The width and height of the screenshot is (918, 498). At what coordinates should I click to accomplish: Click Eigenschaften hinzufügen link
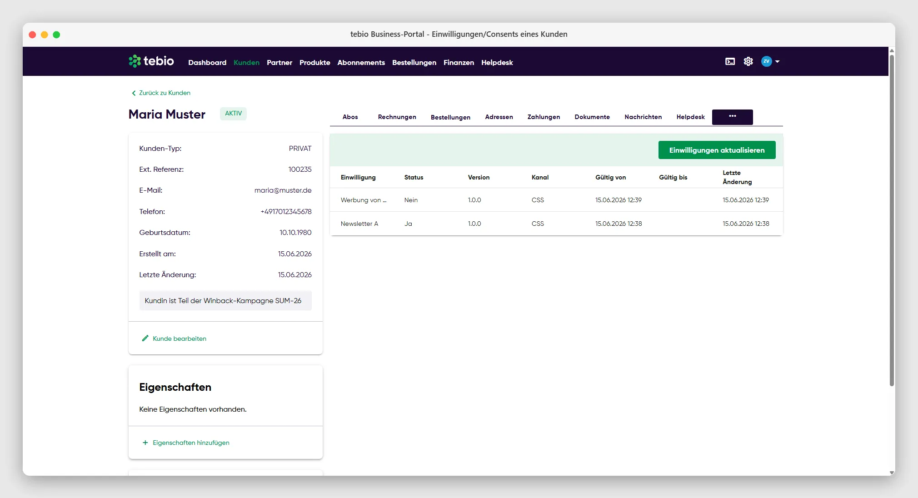click(191, 443)
